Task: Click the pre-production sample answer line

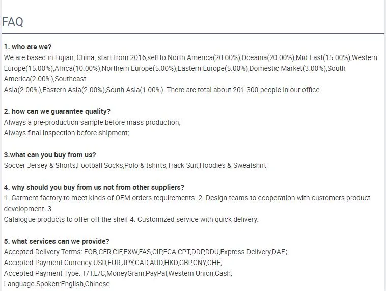Action: point(92,122)
